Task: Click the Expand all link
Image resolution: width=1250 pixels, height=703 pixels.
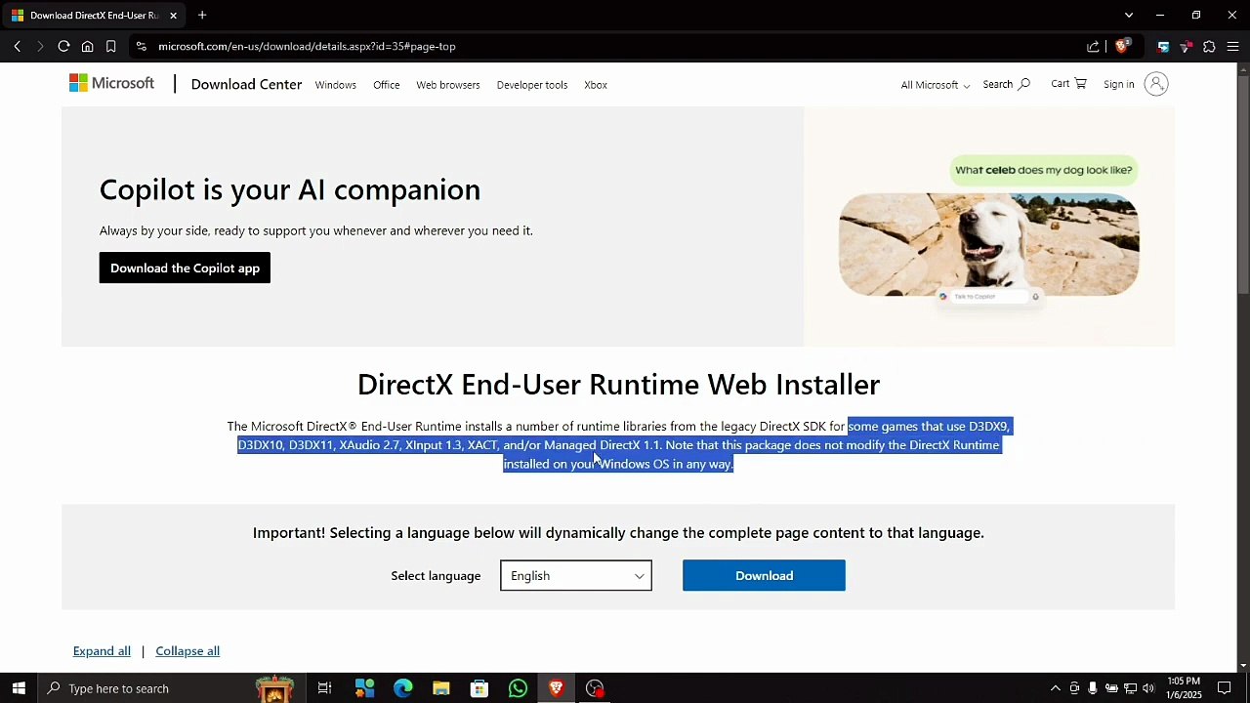Action: tap(102, 651)
